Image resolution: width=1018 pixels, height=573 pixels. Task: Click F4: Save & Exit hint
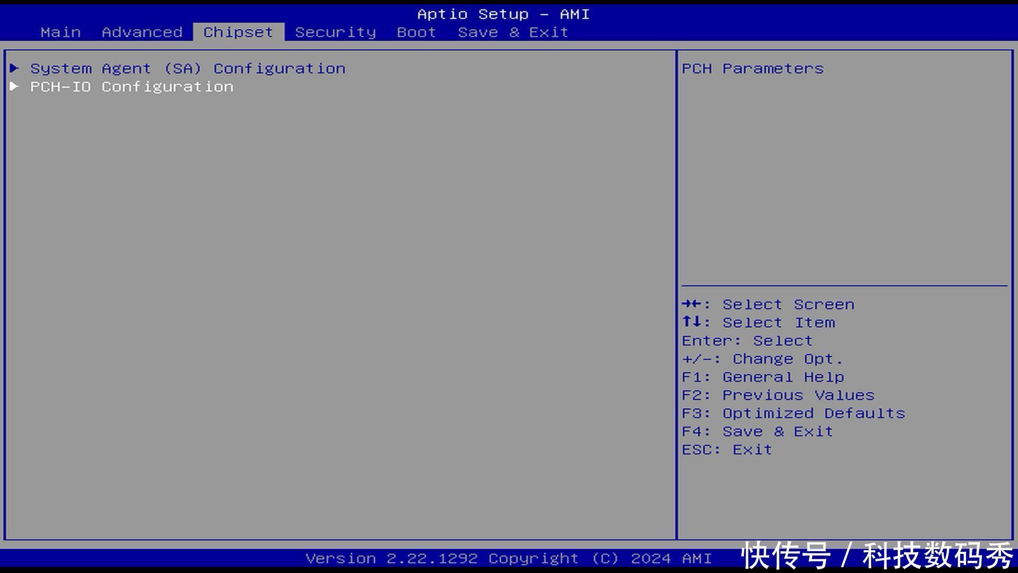757,431
